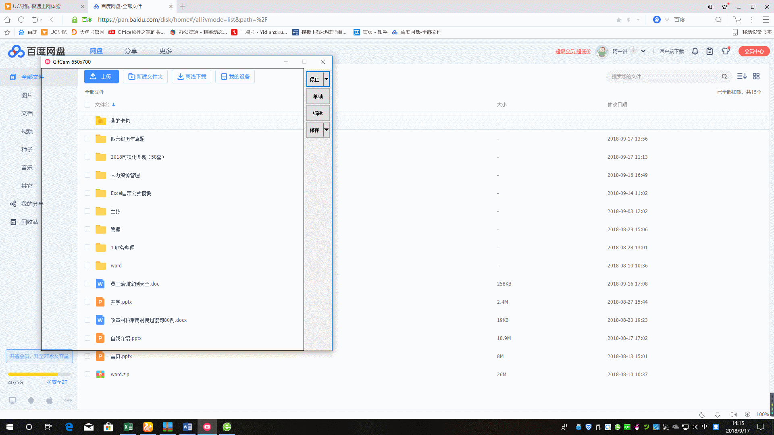Click the notification bell icon

[x=695, y=51]
